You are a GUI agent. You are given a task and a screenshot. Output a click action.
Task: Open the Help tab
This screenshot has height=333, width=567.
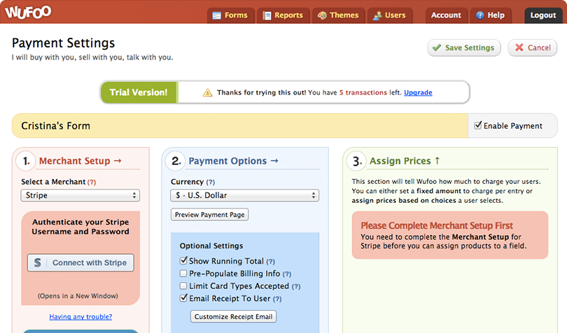tap(491, 15)
